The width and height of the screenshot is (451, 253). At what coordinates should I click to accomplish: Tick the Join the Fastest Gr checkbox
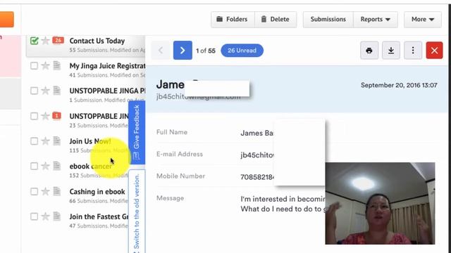pos(34,216)
